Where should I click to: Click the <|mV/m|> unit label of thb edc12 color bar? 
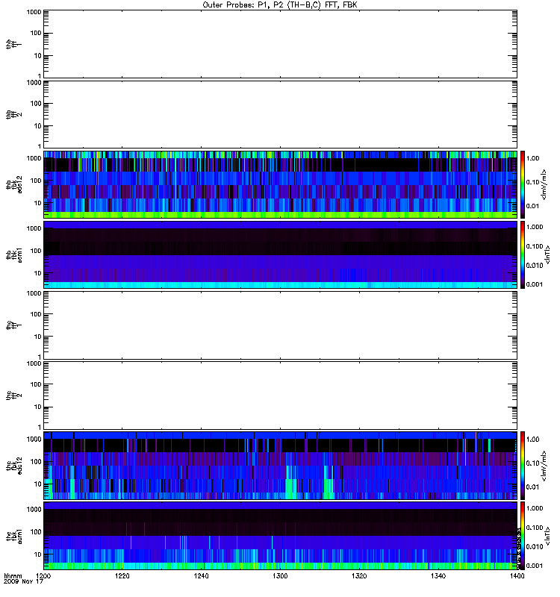pyautogui.click(x=544, y=184)
